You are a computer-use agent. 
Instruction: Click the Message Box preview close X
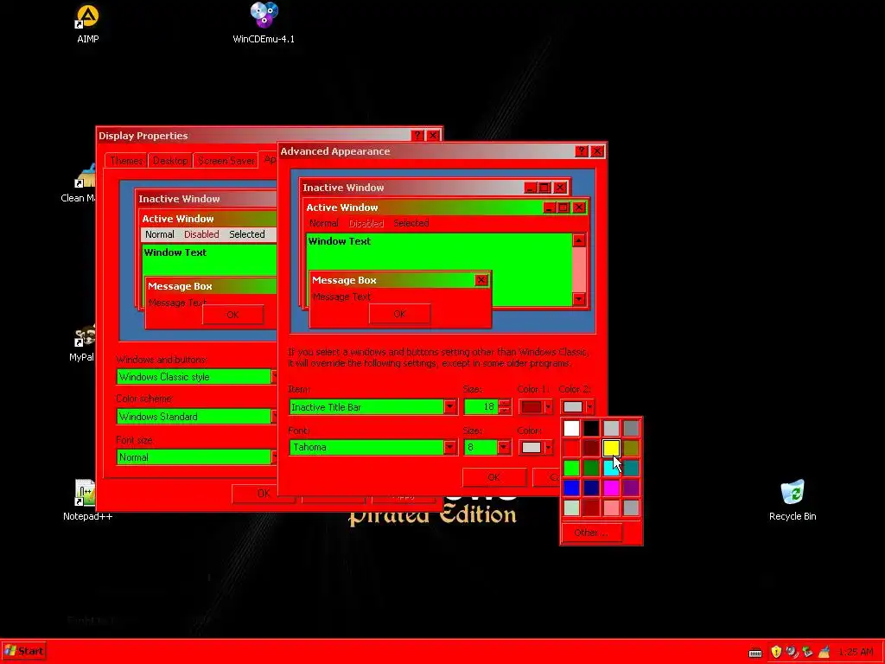pos(481,280)
